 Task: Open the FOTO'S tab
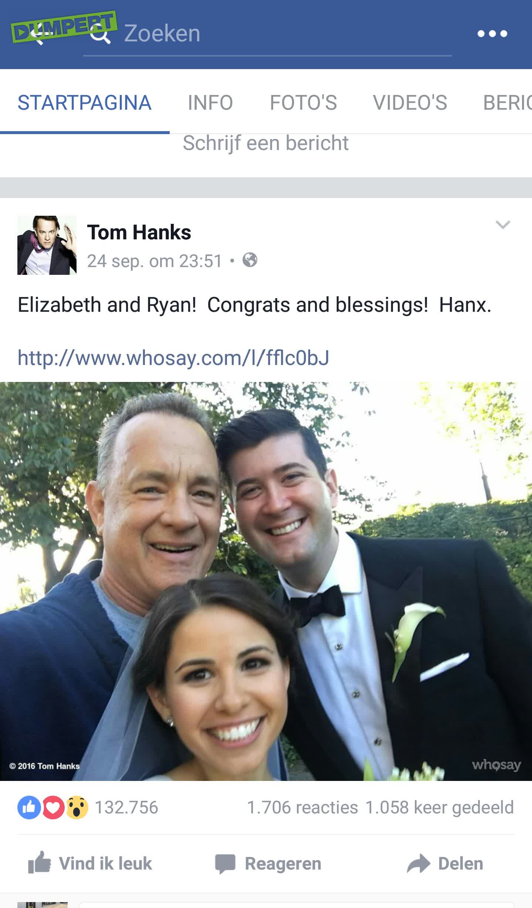coord(304,102)
